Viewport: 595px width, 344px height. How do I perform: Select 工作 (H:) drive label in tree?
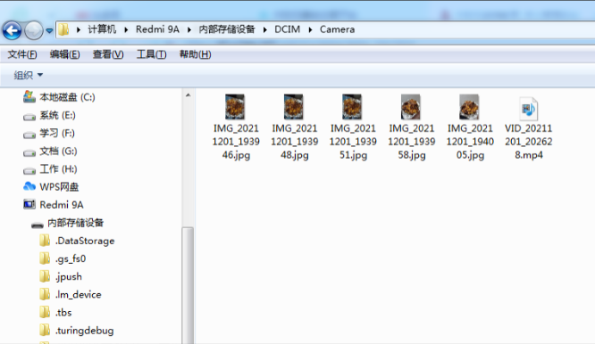click(58, 168)
